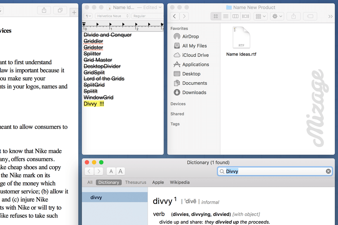
Task: Select the All tab in Dictionary
Action: [x=90, y=182]
